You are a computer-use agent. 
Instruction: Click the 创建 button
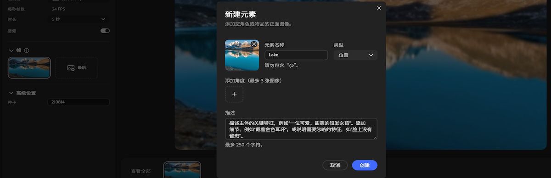[x=365, y=165]
